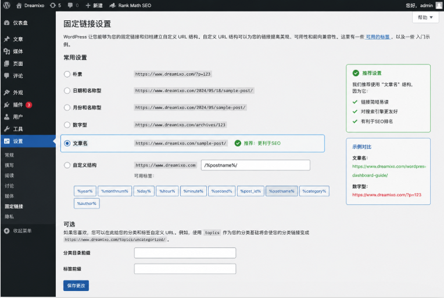Open the Dreamixo site home icon

click(19, 5)
